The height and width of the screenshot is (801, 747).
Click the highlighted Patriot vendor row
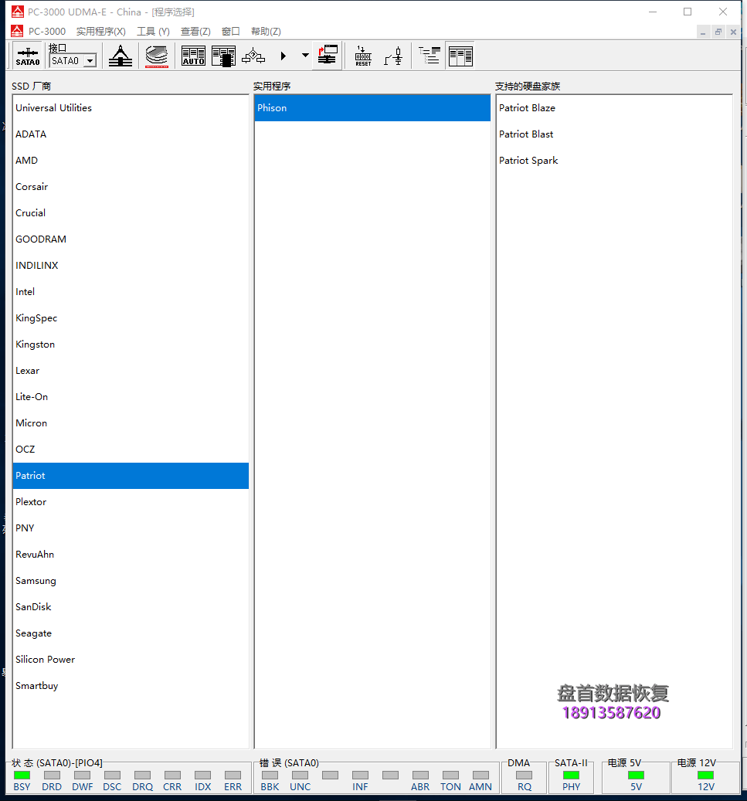(x=131, y=476)
